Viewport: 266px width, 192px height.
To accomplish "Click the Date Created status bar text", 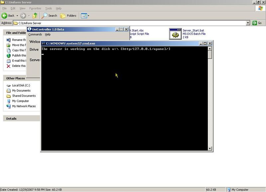I will [x=31, y=190].
